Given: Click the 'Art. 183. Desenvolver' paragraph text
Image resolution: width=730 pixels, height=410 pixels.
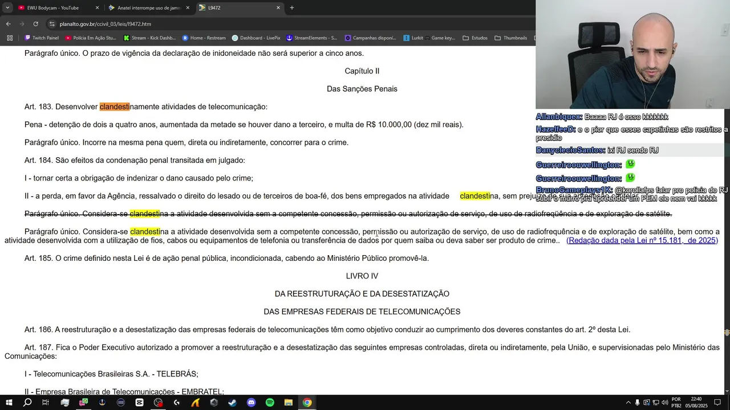Looking at the screenshot, I should coord(146,106).
